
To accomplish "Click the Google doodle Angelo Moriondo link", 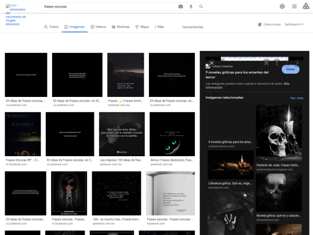I will [x=16, y=15].
